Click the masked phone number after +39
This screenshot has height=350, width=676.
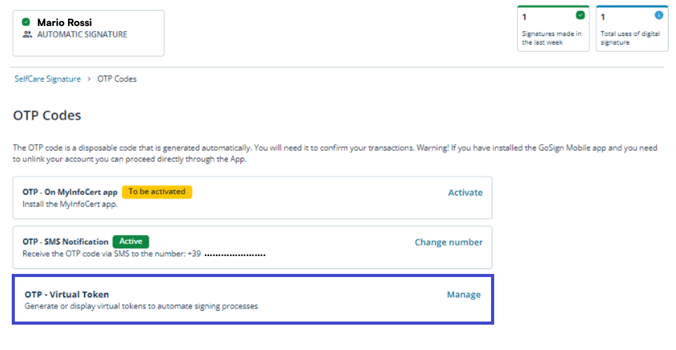tap(235, 254)
